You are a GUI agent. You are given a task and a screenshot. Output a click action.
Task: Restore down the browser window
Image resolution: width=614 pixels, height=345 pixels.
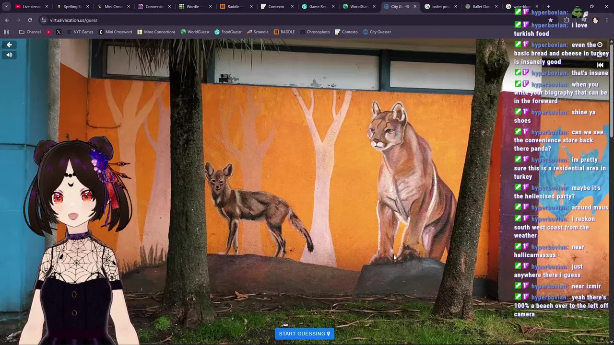[x=592, y=7]
